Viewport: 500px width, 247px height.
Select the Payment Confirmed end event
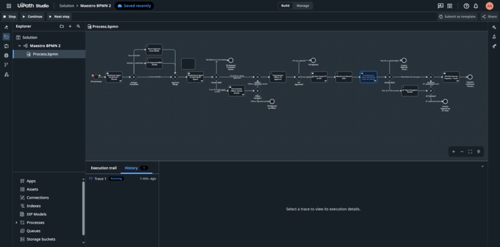(470, 77)
